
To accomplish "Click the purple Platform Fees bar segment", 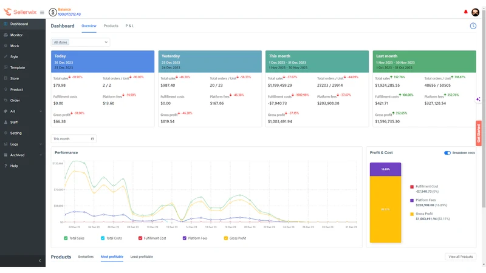I will pyautogui.click(x=385, y=169).
